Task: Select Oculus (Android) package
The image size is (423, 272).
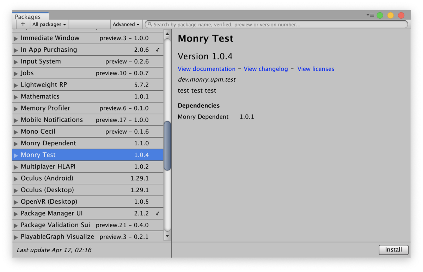Action: pyautogui.click(x=88, y=178)
